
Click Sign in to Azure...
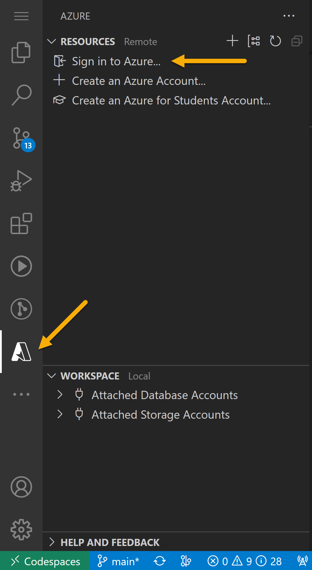click(116, 61)
